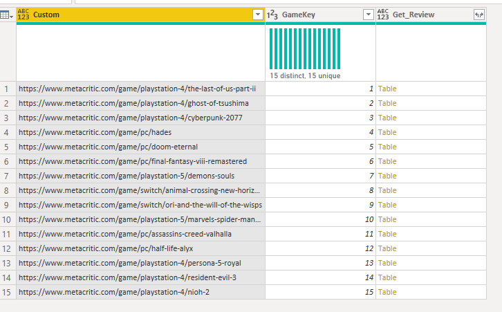502x312 pixels.
Task: Open Table link for ori-and-the-will-of-the-wisps row
Action: point(387,205)
